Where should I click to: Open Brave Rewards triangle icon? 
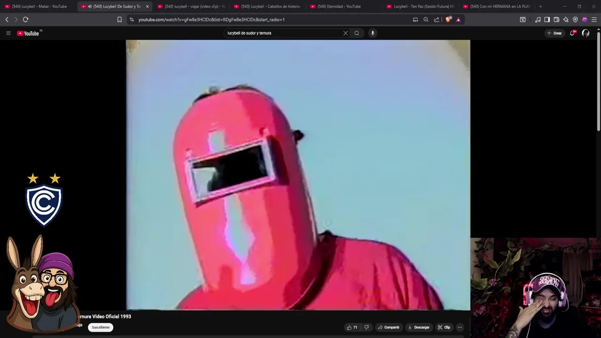[458, 19]
